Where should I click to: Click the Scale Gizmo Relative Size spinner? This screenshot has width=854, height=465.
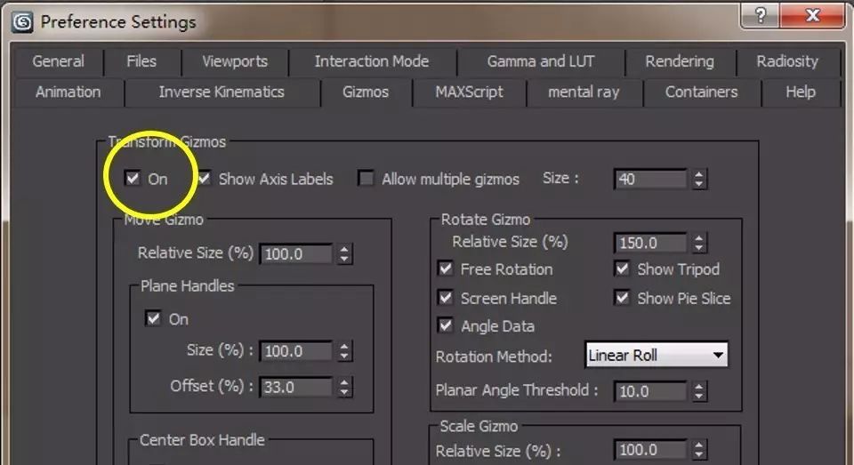(x=699, y=450)
